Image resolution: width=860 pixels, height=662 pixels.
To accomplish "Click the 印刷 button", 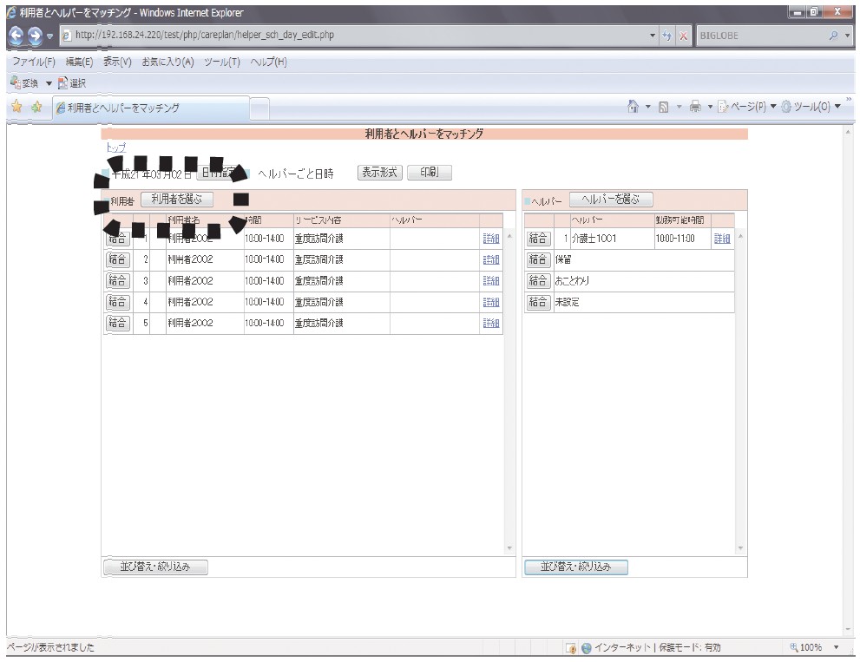I will pos(430,172).
